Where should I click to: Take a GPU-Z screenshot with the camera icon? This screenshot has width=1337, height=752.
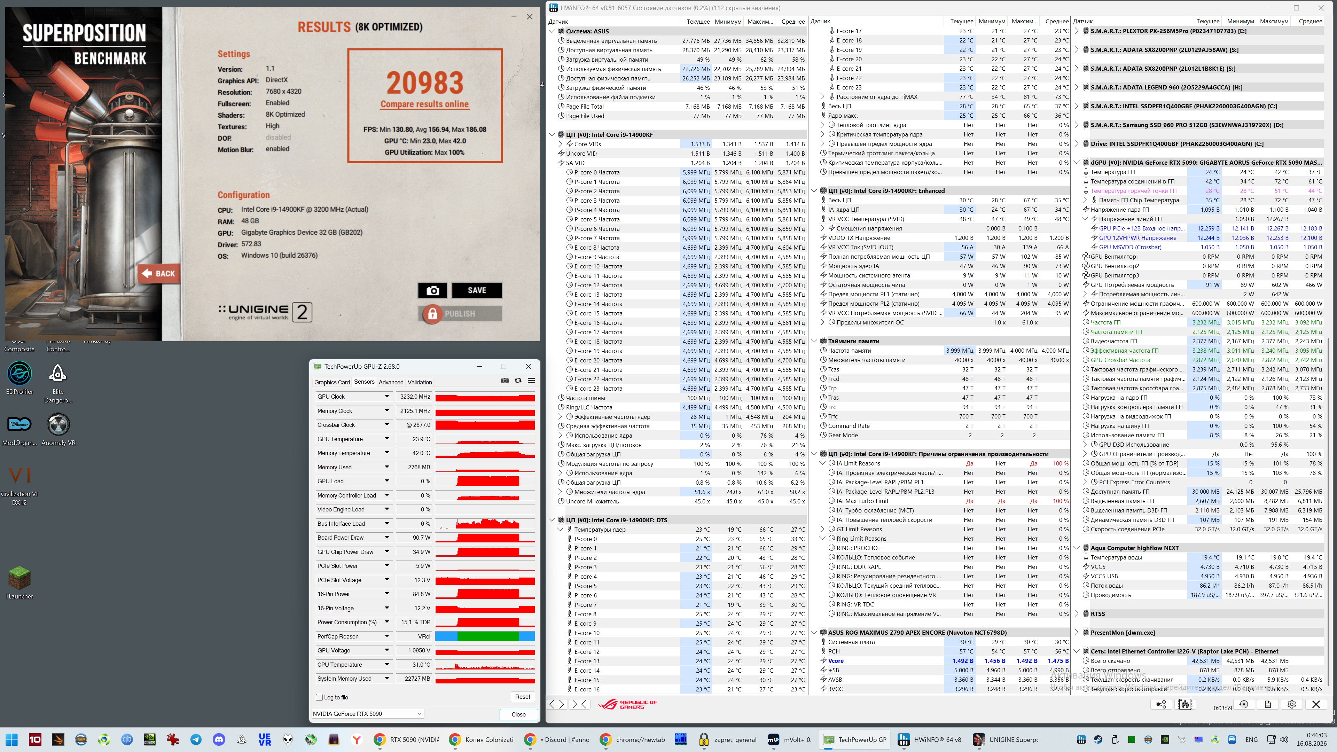pyautogui.click(x=505, y=381)
